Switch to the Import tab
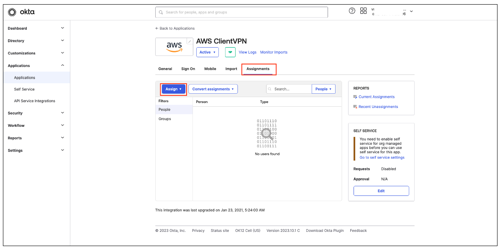The image size is (500, 249). 231,69
